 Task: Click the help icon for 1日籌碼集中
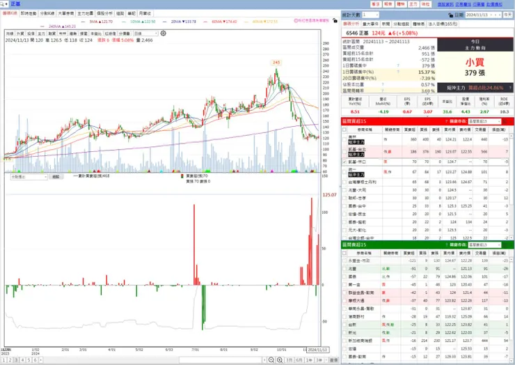click(398, 65)
